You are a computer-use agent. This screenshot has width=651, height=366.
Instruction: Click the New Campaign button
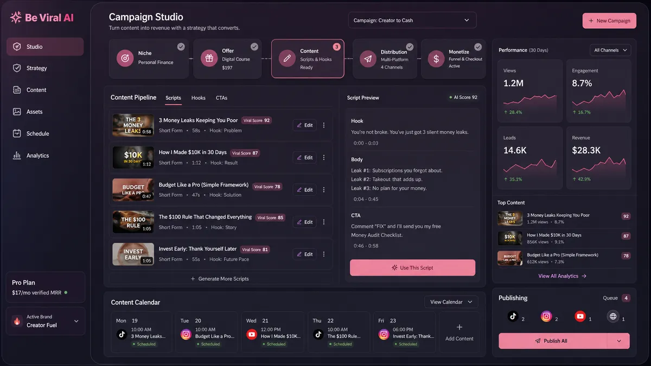pos(609,21)
